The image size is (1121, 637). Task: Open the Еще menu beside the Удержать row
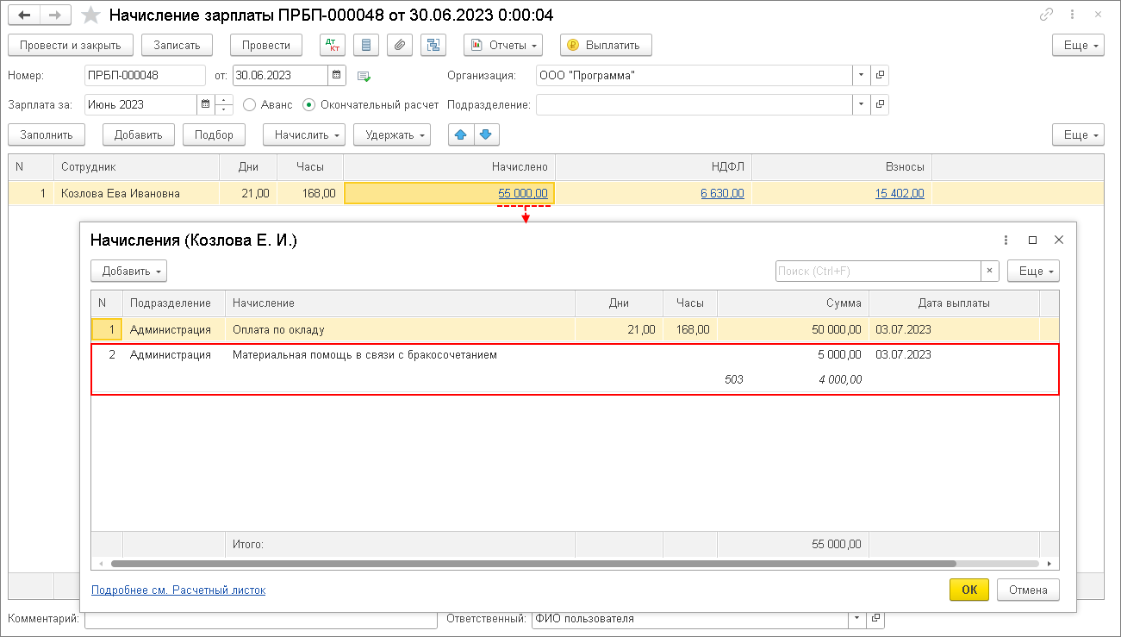[x=1078, y=134]
